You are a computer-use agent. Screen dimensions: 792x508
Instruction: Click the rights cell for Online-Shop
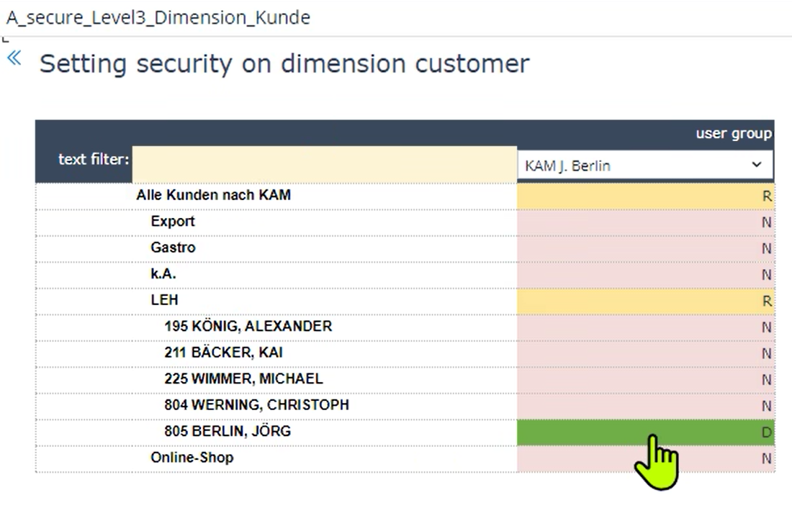[644, 458]
